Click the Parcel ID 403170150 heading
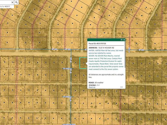 pyautogui.click(x=97, y=44)
